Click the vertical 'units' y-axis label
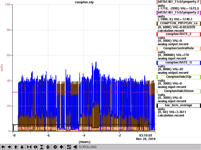Viewport: 201px width, 150px height. pos(2,68)
